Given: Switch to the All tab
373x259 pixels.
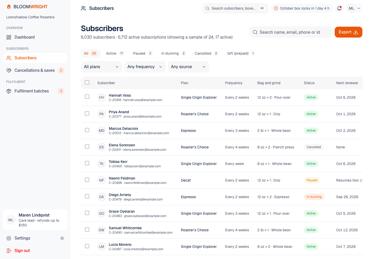Looking at the screenshot, I should (x=90, y=53).
